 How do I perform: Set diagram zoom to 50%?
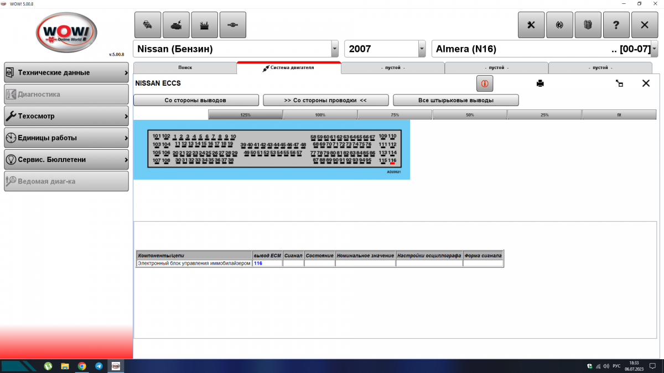(470, 115)
